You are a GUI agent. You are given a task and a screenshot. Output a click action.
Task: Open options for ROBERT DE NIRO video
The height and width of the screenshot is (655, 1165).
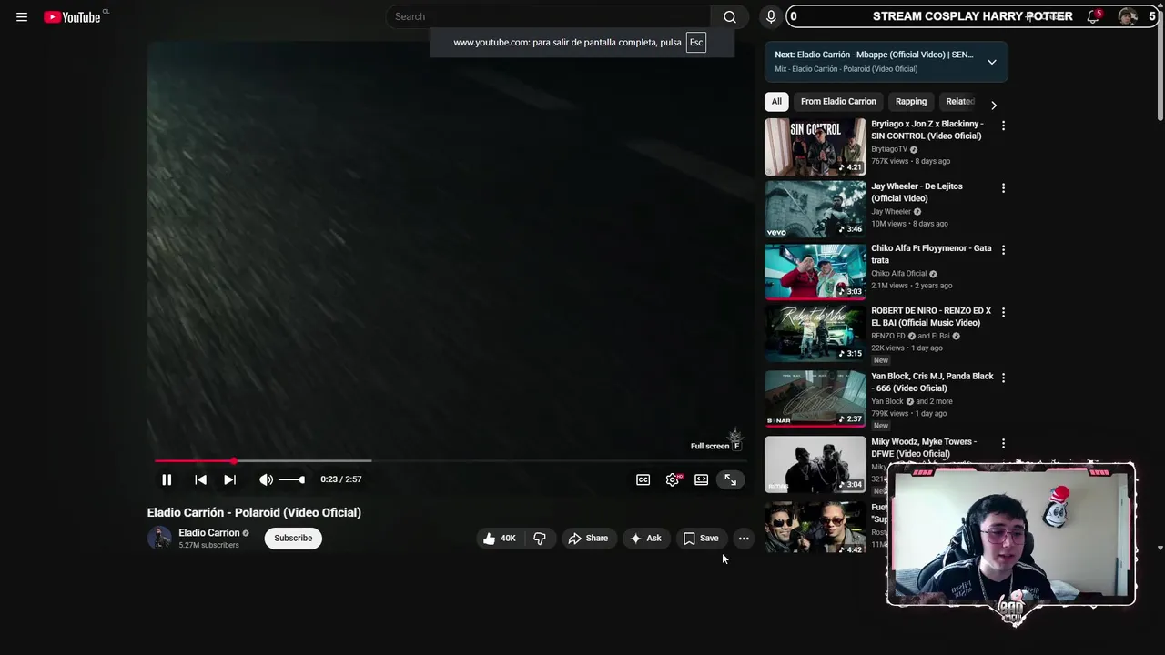click(x=1003, y=312)
